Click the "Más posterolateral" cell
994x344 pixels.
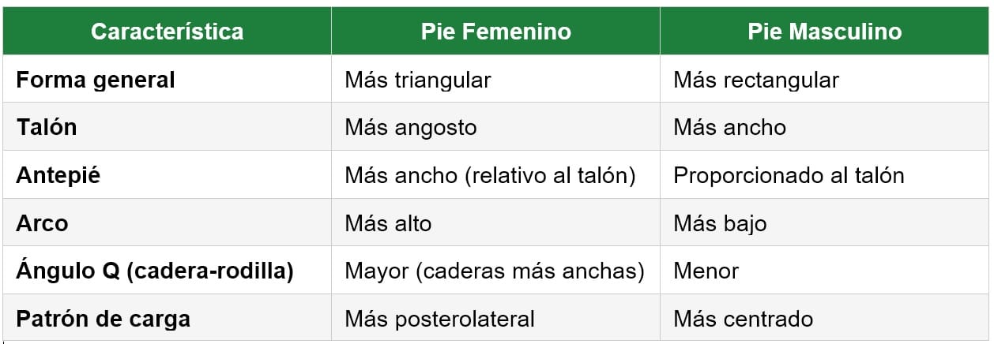click(x=439, y=319)
